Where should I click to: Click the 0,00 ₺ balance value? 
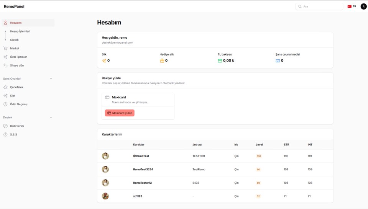tap(228, 60)
